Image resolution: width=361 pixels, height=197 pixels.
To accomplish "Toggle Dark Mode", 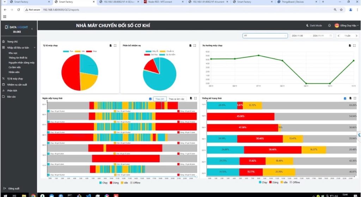I will click(313, 26).
